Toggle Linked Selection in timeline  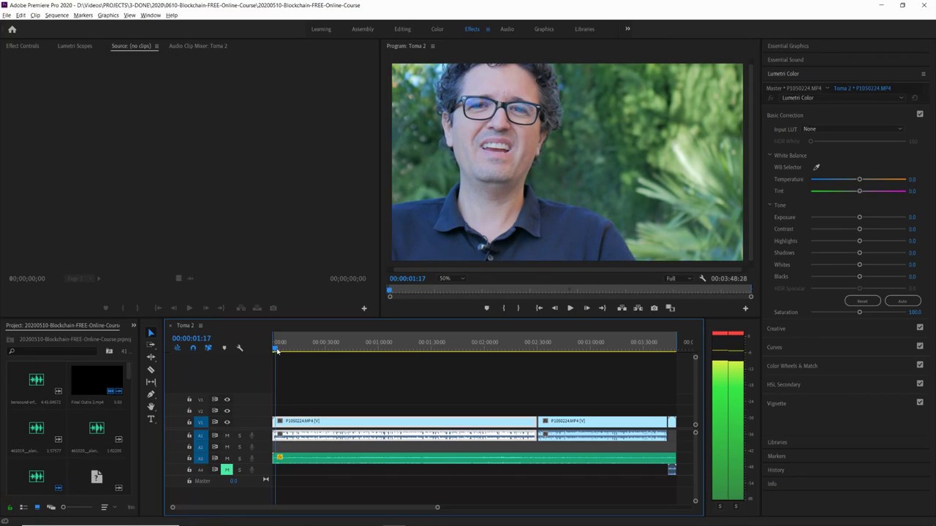point(208,348)
